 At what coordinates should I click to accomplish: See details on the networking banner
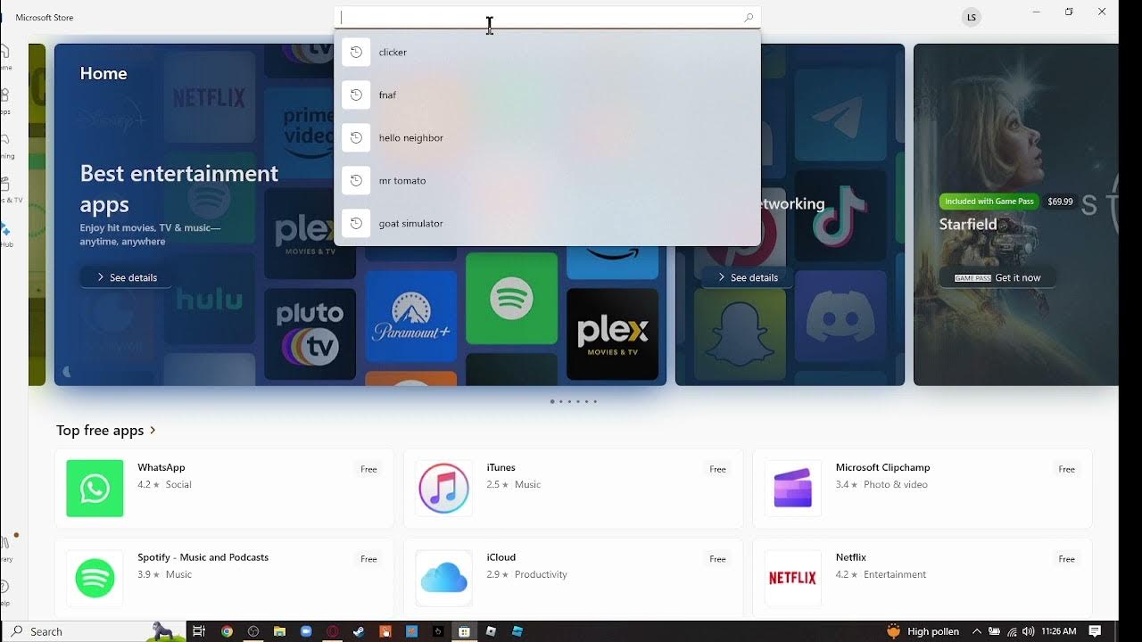point(748,277)
